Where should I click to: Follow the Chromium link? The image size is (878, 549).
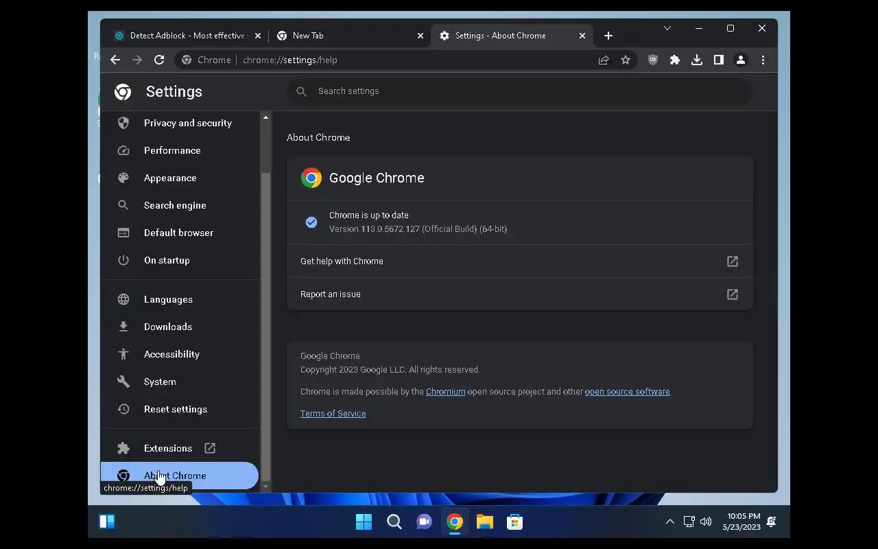click(446, 392)
